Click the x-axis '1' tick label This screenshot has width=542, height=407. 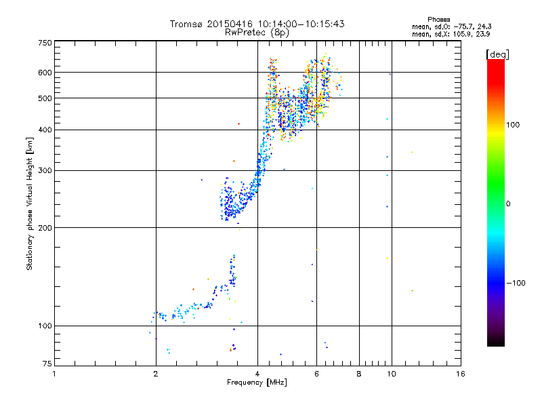tap(54, 374)
